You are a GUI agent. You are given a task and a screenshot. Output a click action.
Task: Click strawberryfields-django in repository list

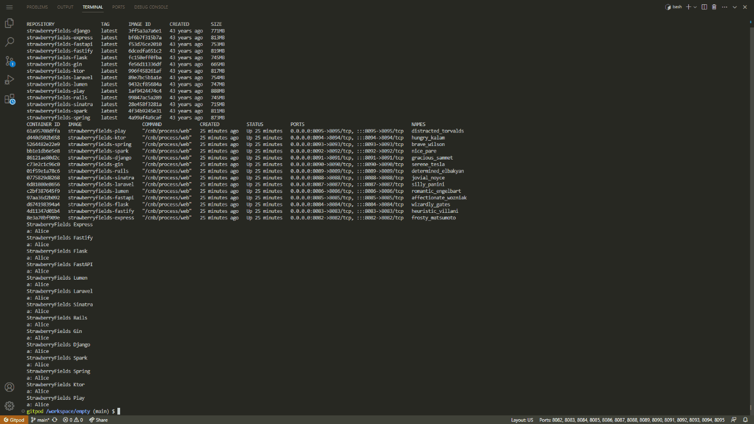[x=58, y=31]
